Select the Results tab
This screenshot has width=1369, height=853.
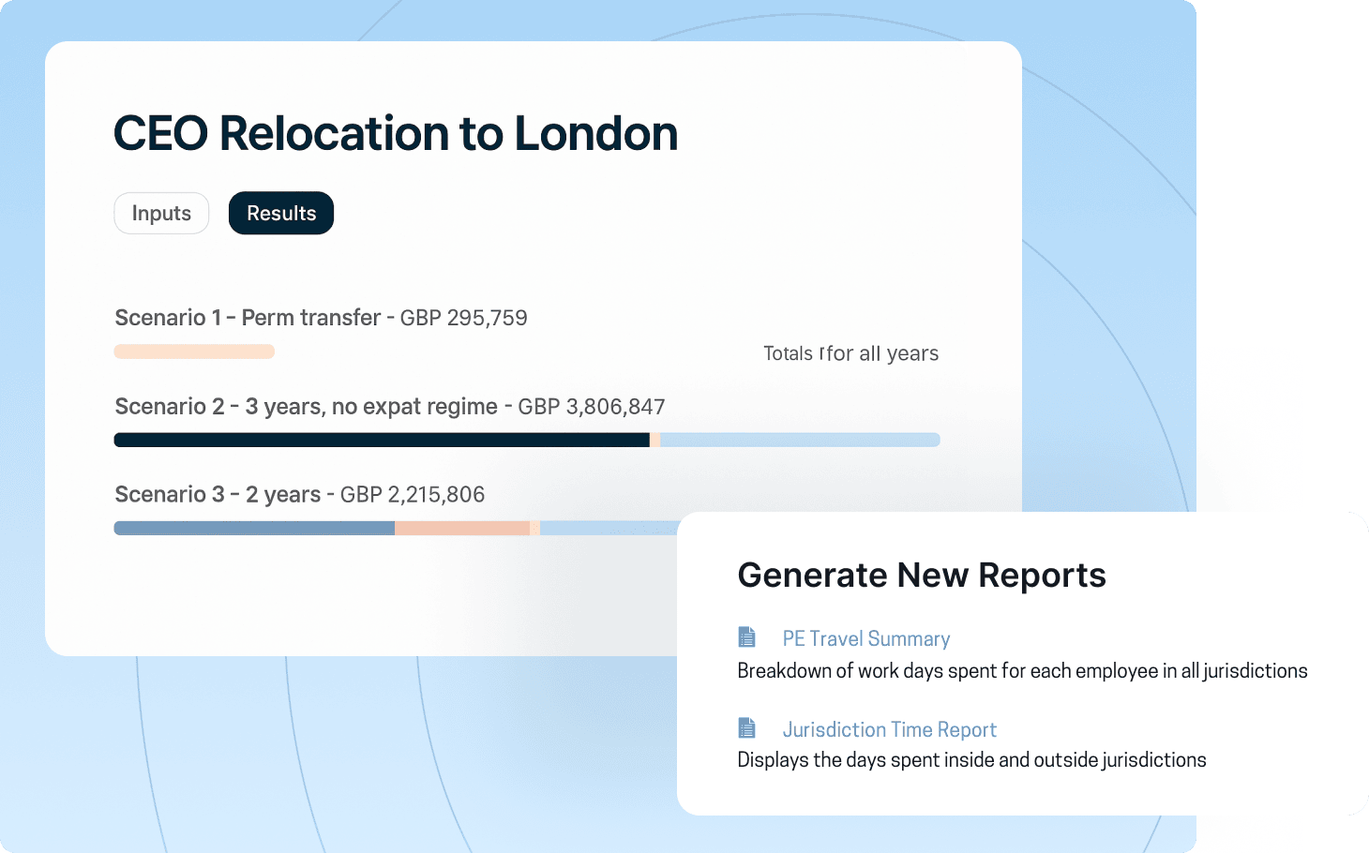tap(281, 214)
